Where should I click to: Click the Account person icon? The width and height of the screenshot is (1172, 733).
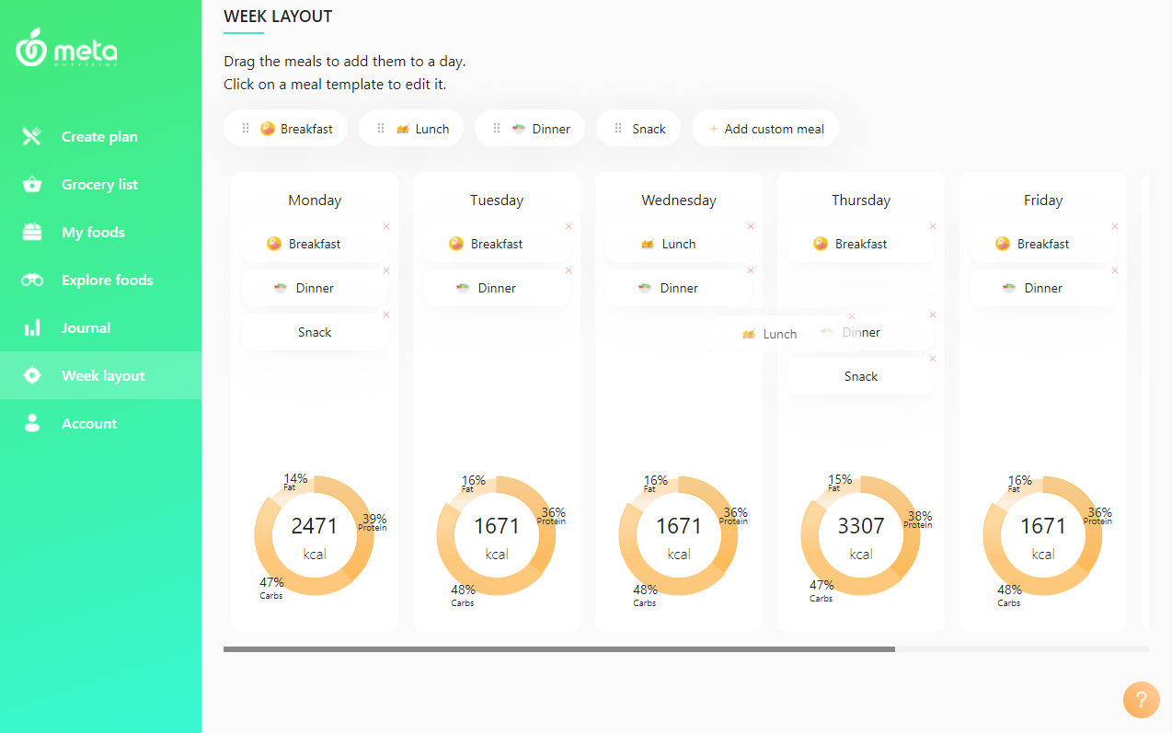coord(32,424)
